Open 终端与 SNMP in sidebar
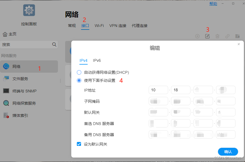 [x=24, y=91]
